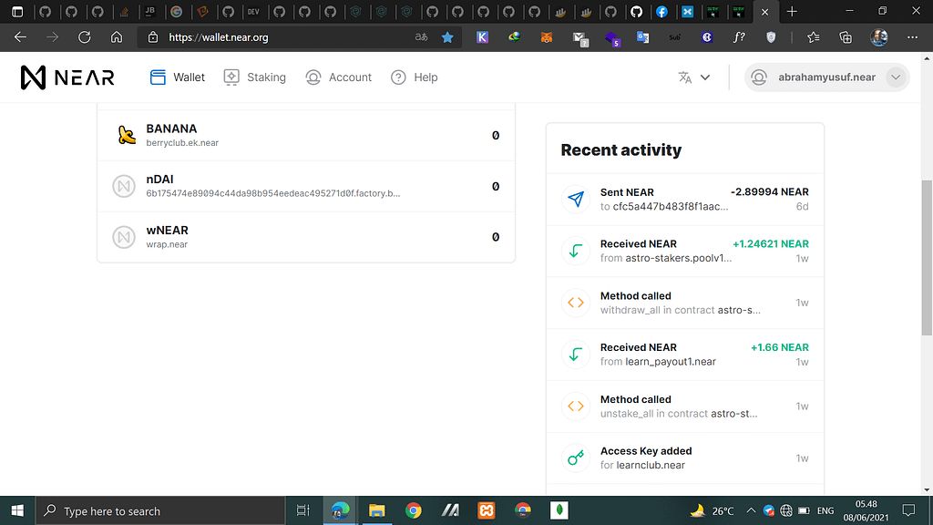Screen dimensions: 933x525
Task: Click the taskbar search box
Action: coord(160,510)
